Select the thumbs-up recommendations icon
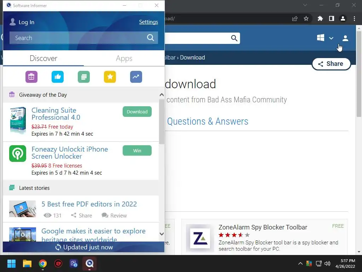362x272 pixels. coord(58,77)
